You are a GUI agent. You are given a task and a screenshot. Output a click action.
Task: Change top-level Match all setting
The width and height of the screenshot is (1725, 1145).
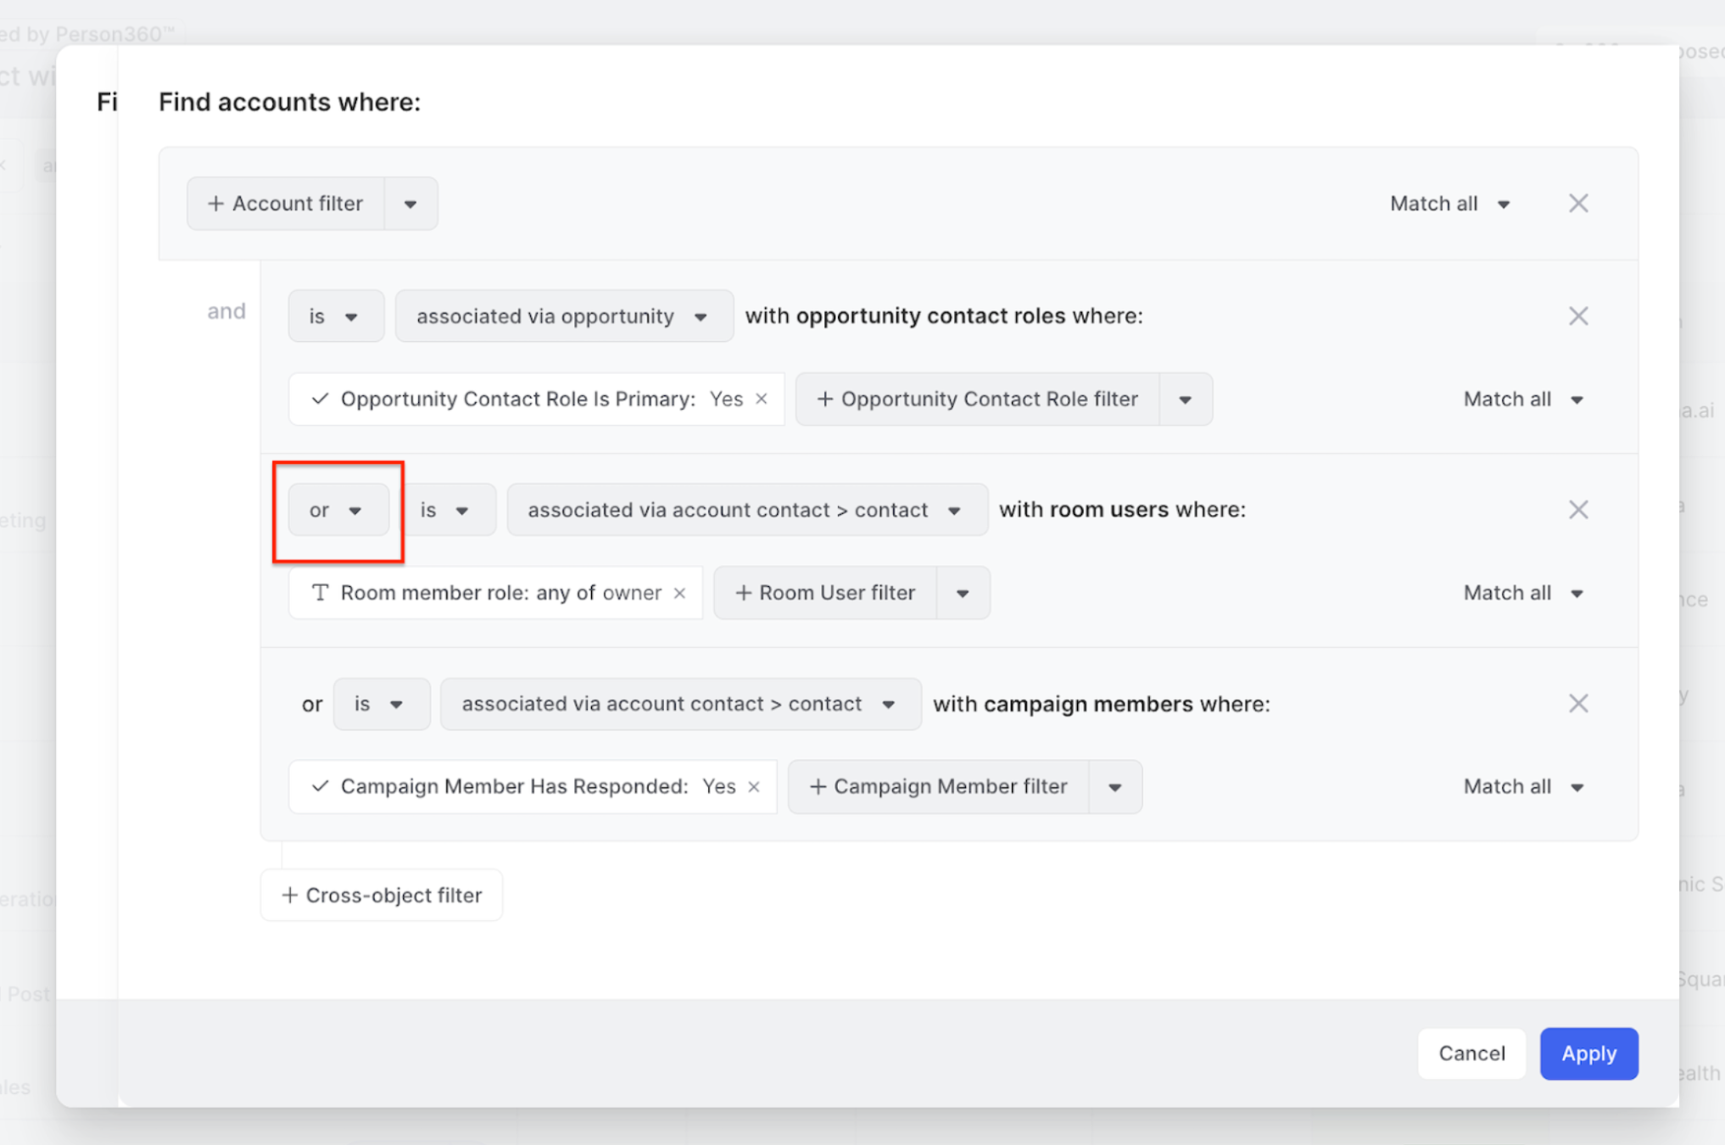pos(1449,204)
